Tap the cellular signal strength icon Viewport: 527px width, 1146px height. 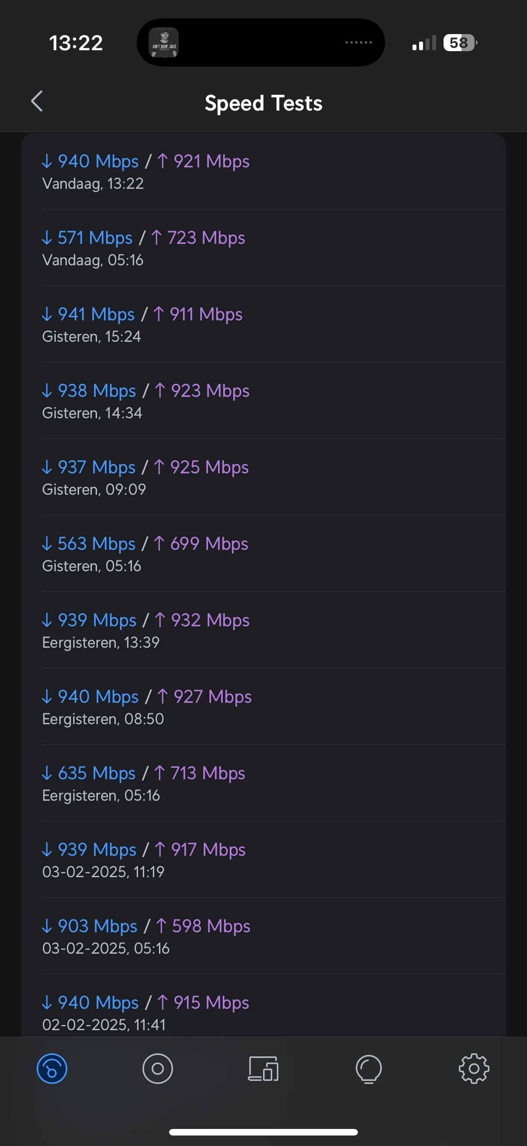[424, 43]
